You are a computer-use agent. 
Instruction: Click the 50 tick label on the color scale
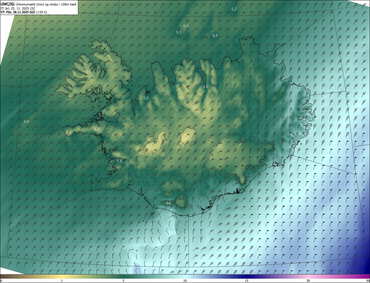coord(368,281)
